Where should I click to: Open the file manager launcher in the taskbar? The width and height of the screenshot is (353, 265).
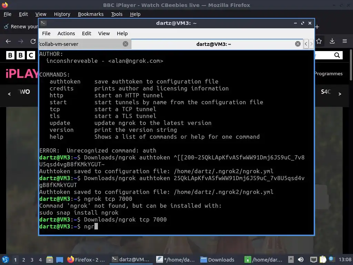(50, 259)
